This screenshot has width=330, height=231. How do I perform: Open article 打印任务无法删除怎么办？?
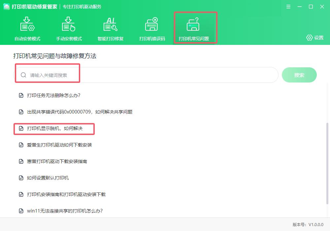tap(54, 95)
